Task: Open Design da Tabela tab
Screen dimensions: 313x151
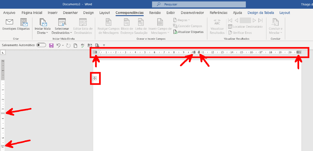Action: pyautogui.click(x=261, y=13)
